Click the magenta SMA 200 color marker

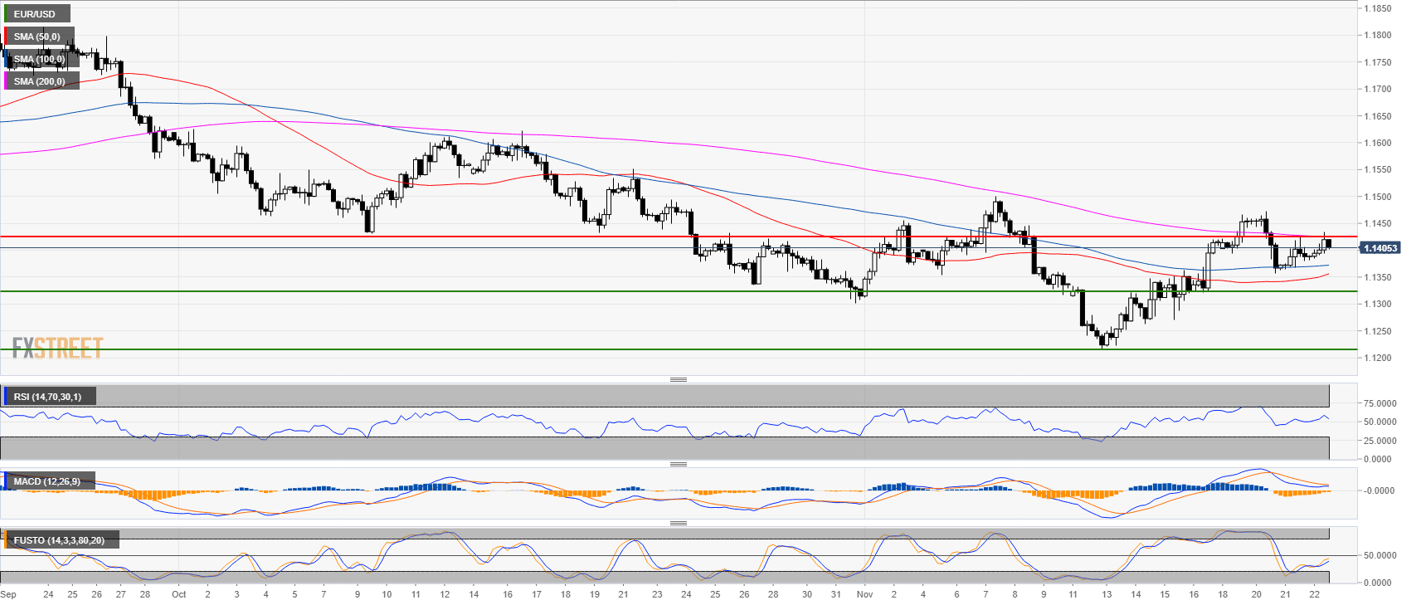5,81
